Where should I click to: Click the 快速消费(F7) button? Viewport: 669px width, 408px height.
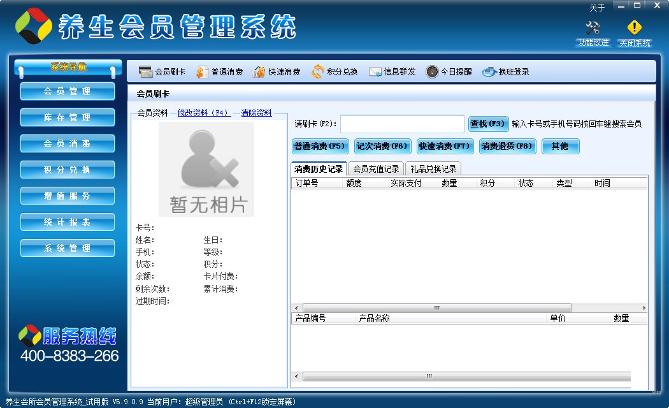[445, 146]
